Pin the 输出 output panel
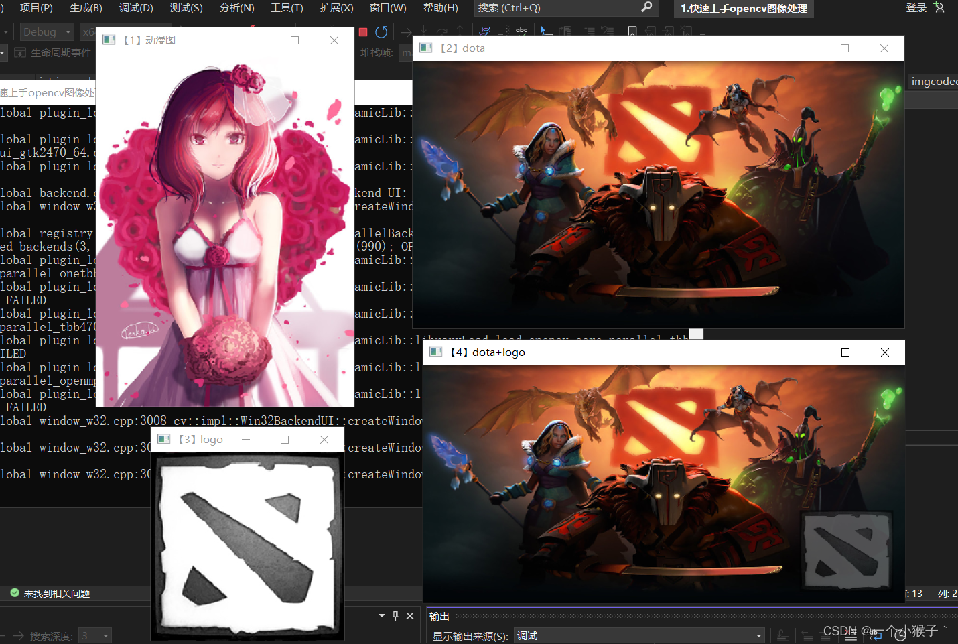Screen dimensions: 958x644 click(395, 615)
